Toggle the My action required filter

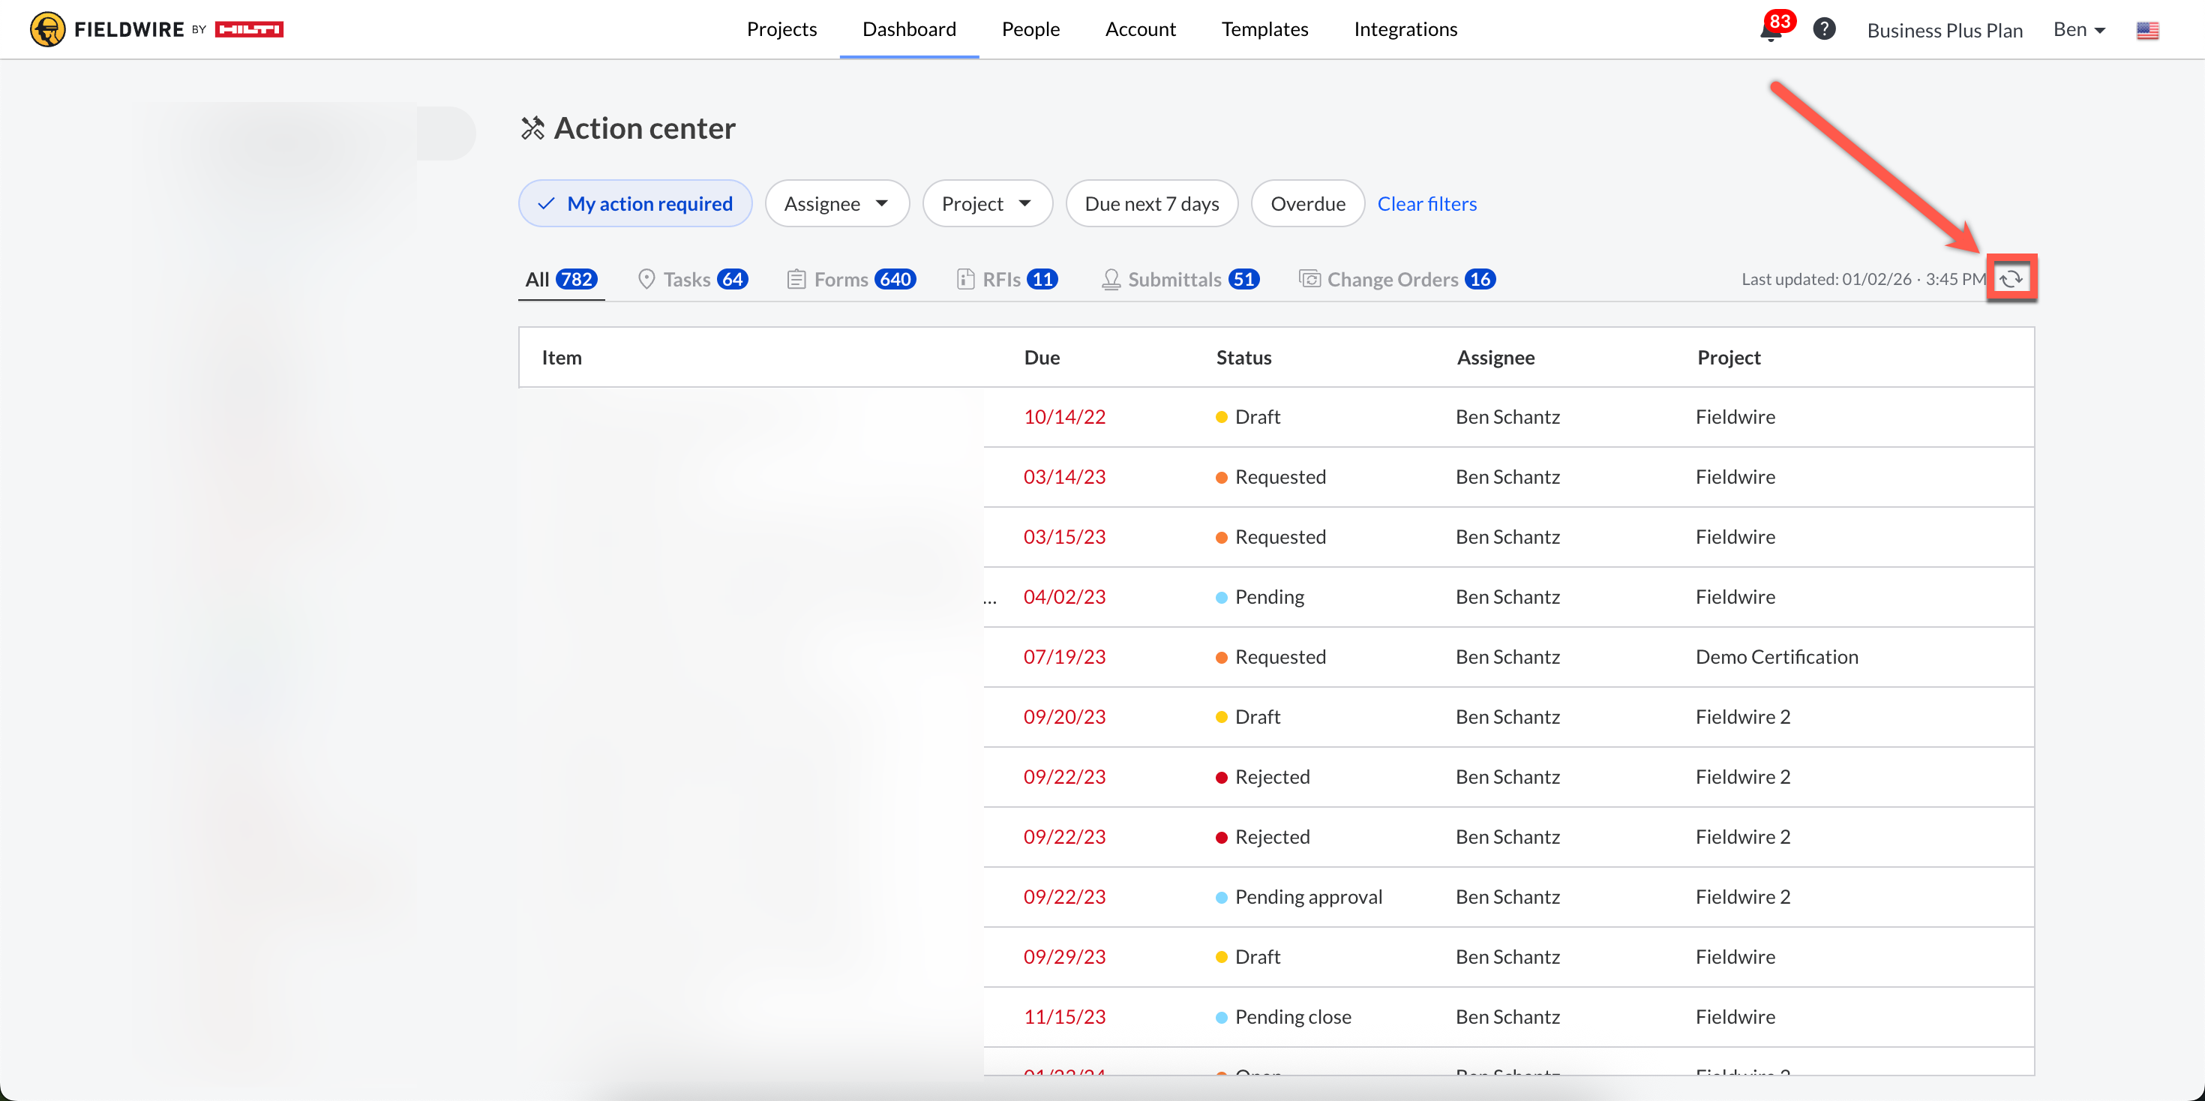pyautogui.click(x=634, y=204)
